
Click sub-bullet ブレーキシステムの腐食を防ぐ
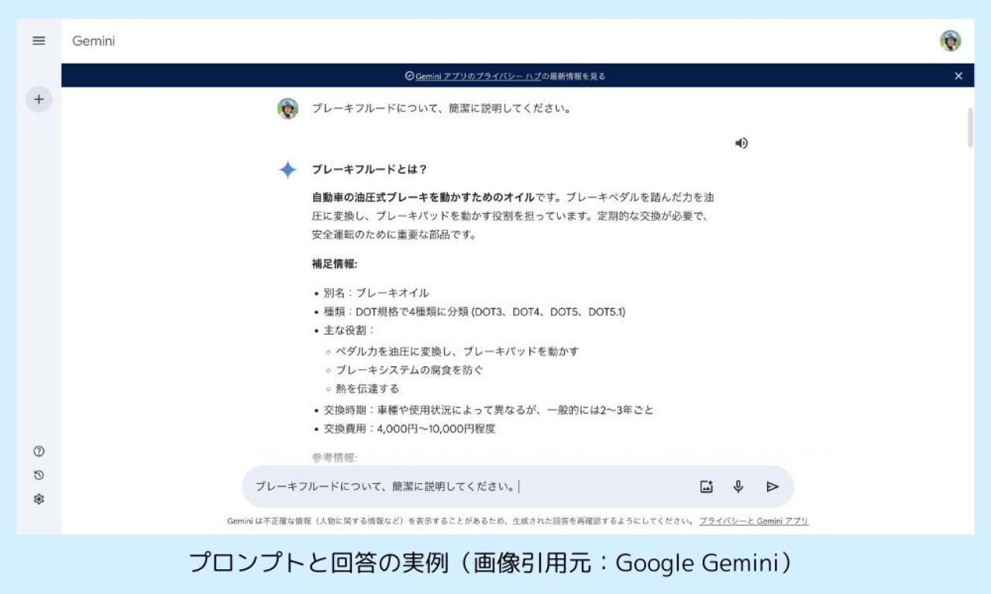click(409, 370)
